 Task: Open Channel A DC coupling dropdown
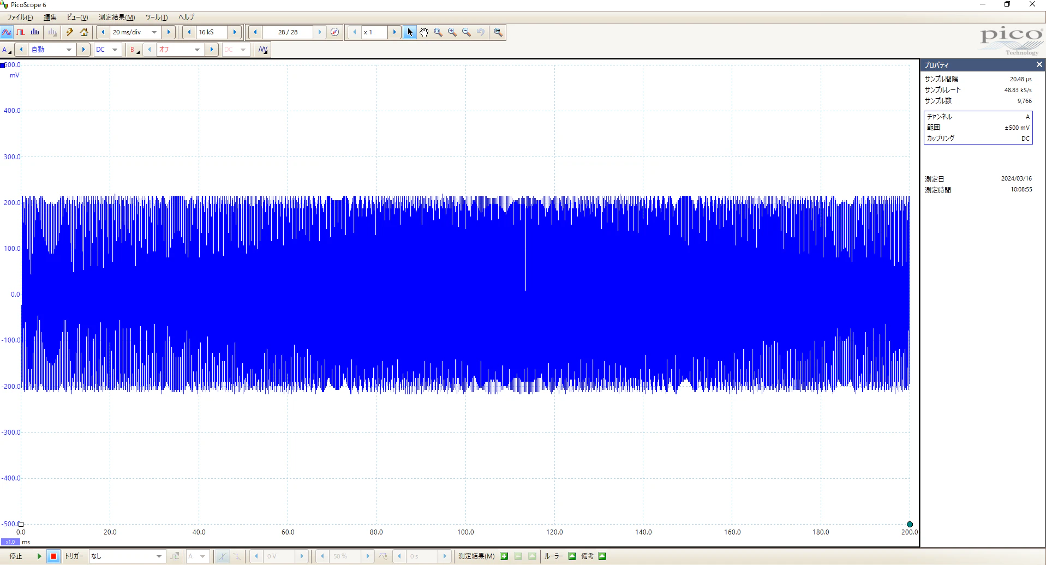click(115, 50)
